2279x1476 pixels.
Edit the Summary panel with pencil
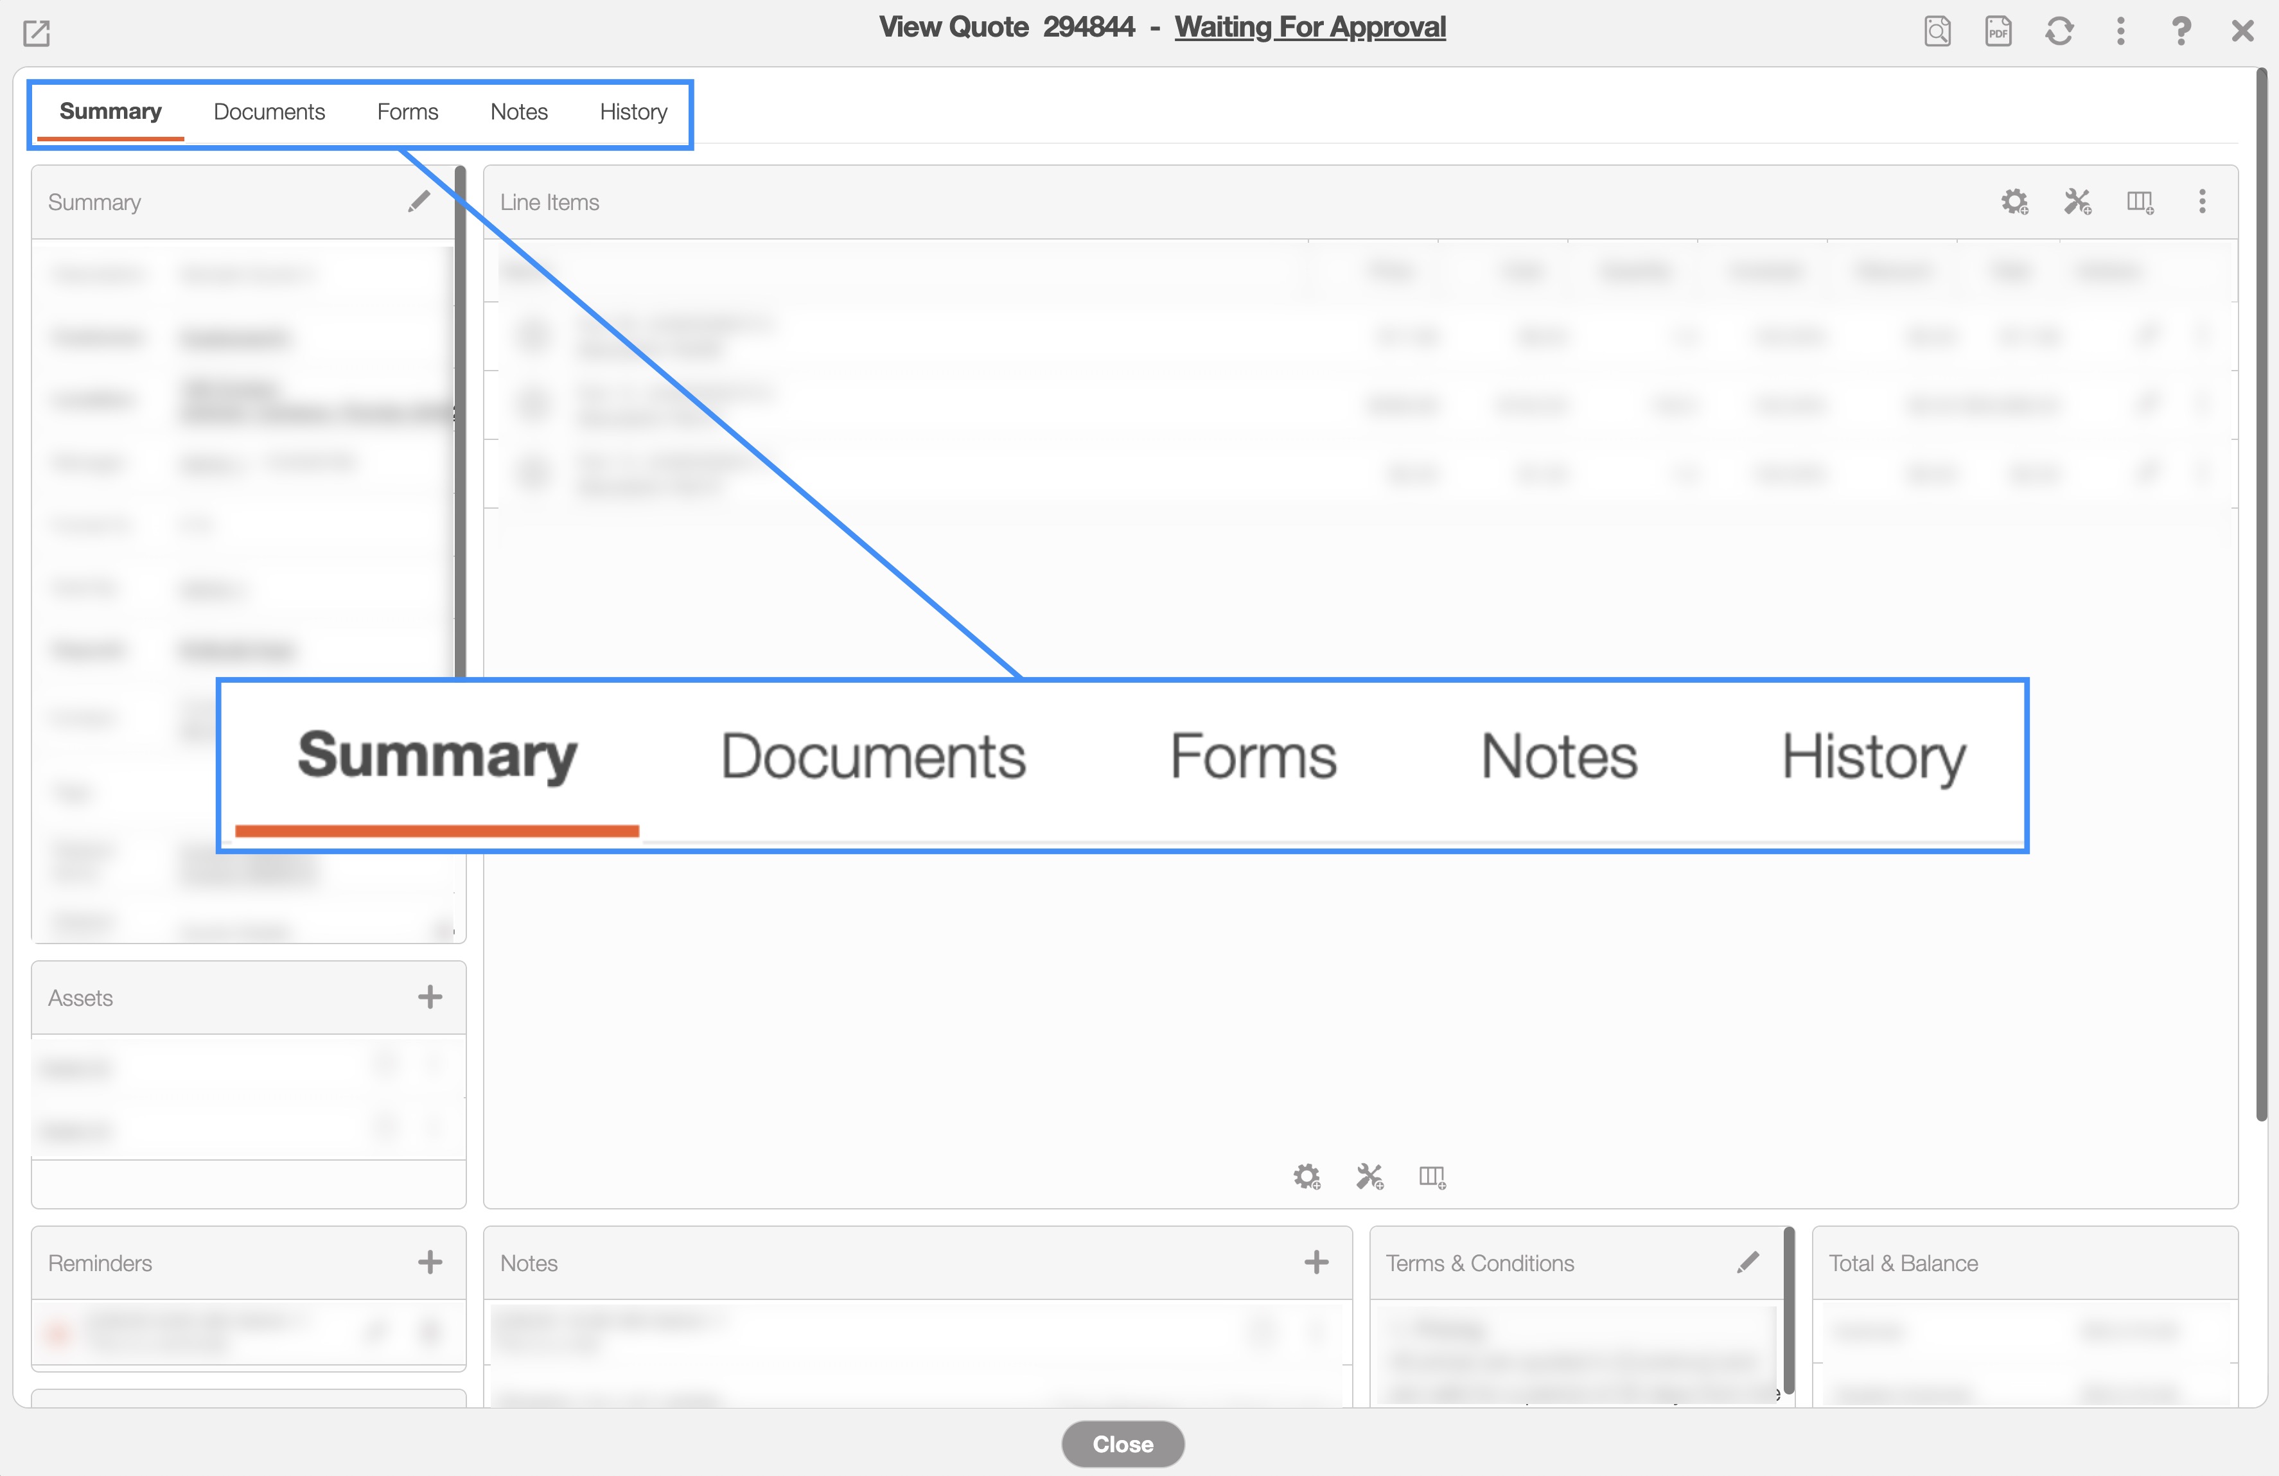click(x=419, y=201)
